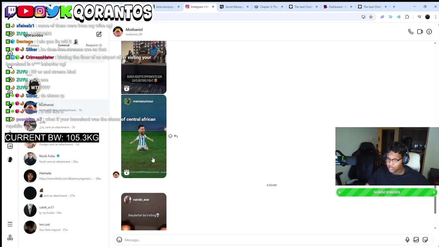Open Instagram dashboard insights icon in sidebar
439x247 pixels.
pos(10,146)
